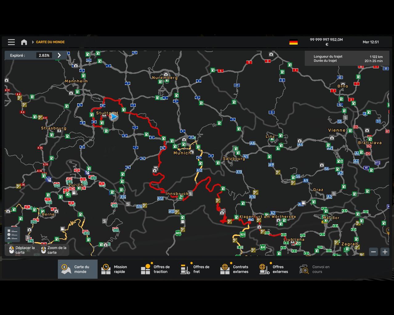Select the Carte du monde tab
This screenshot has width=394, height=315.
[78, 269]
